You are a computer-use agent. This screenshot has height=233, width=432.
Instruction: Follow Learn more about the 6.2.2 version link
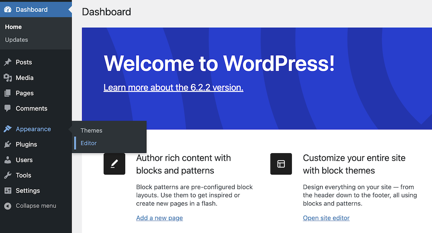[x=173, y=88]
